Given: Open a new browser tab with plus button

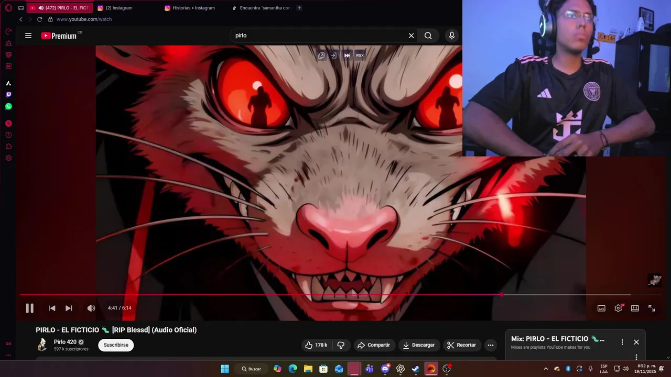Looking at the screenshot, I should click(x=299, y=8).
